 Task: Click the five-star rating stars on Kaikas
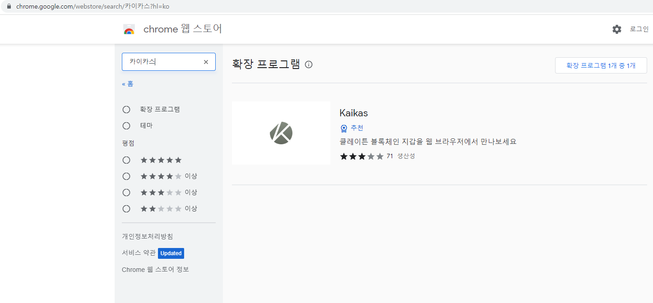click(362, 156)
